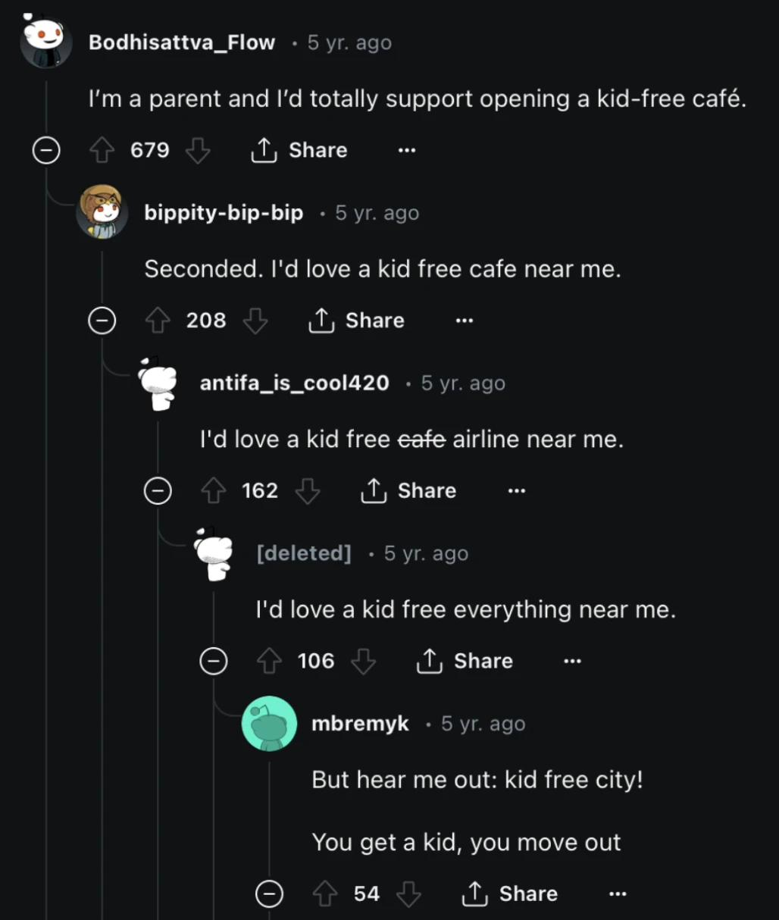Open more options for mbremyk's comment
Image resolution: width=779 pixels, height=920 pixels.
[618, 894]
